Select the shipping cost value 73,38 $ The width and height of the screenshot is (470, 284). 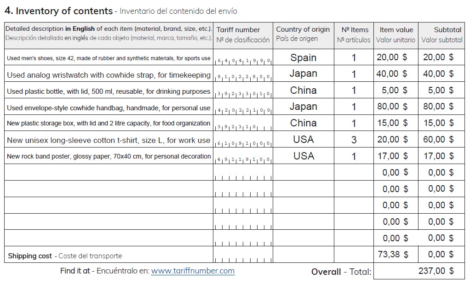pos(395,254)
